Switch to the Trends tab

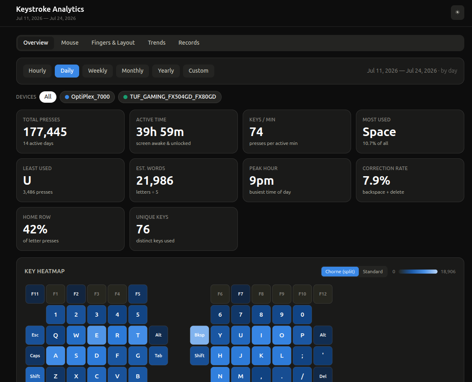click(x=157, y=43)
